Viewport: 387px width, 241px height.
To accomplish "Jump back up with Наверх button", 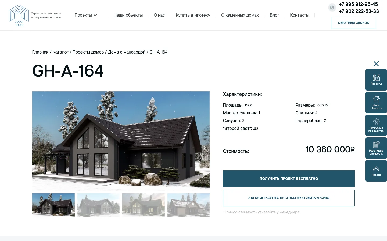I will [376, 171].
